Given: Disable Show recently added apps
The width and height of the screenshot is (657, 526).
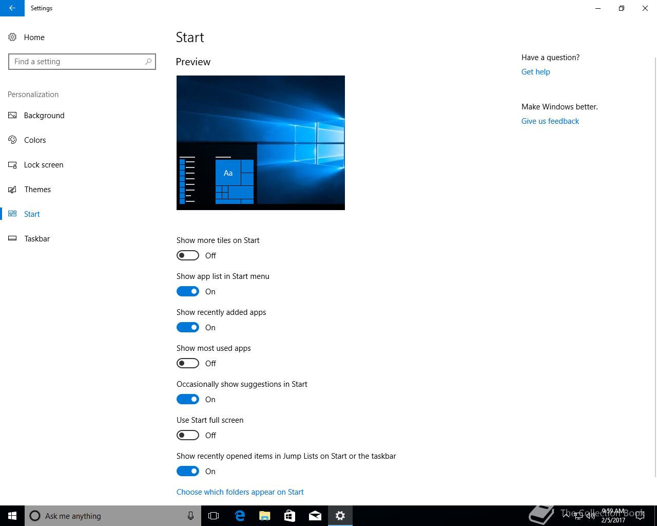Looking at the screenshot, I should (x=188, y=327).
